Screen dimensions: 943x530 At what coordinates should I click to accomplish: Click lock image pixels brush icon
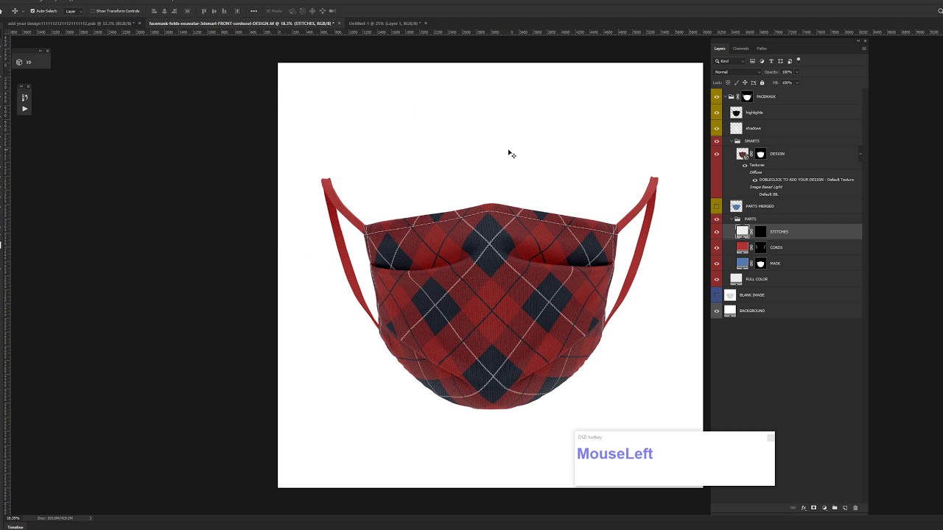tap(736, 82)
